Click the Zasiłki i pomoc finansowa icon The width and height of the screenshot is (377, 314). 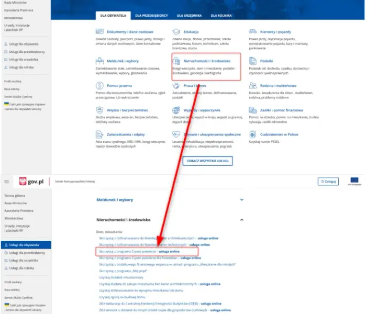click(x=253, y=110)
